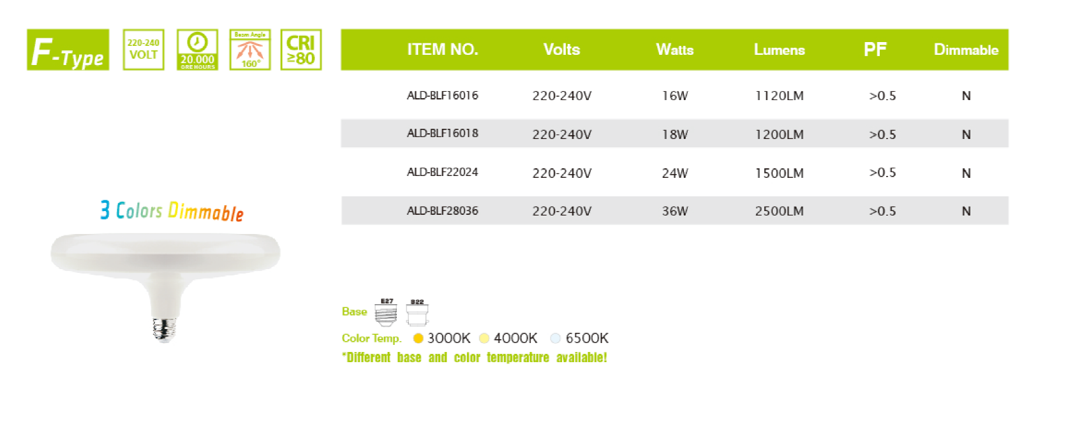Click the CRI ≥80 icon
1068x424 pixels.
[x=301, y=50]
